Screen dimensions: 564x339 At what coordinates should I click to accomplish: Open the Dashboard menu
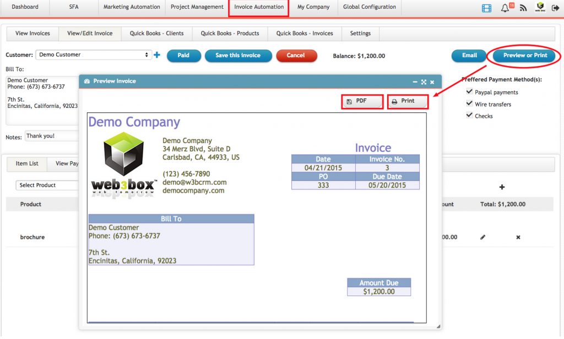tap(25, 7)
